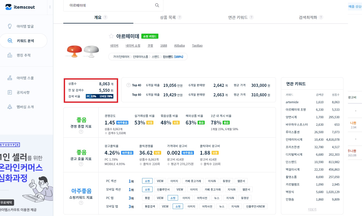This screenshot has height=216, width=362.
Task: Click the highlighted 쇼핑 tag in PC 섹션
Action: (147, 181)
